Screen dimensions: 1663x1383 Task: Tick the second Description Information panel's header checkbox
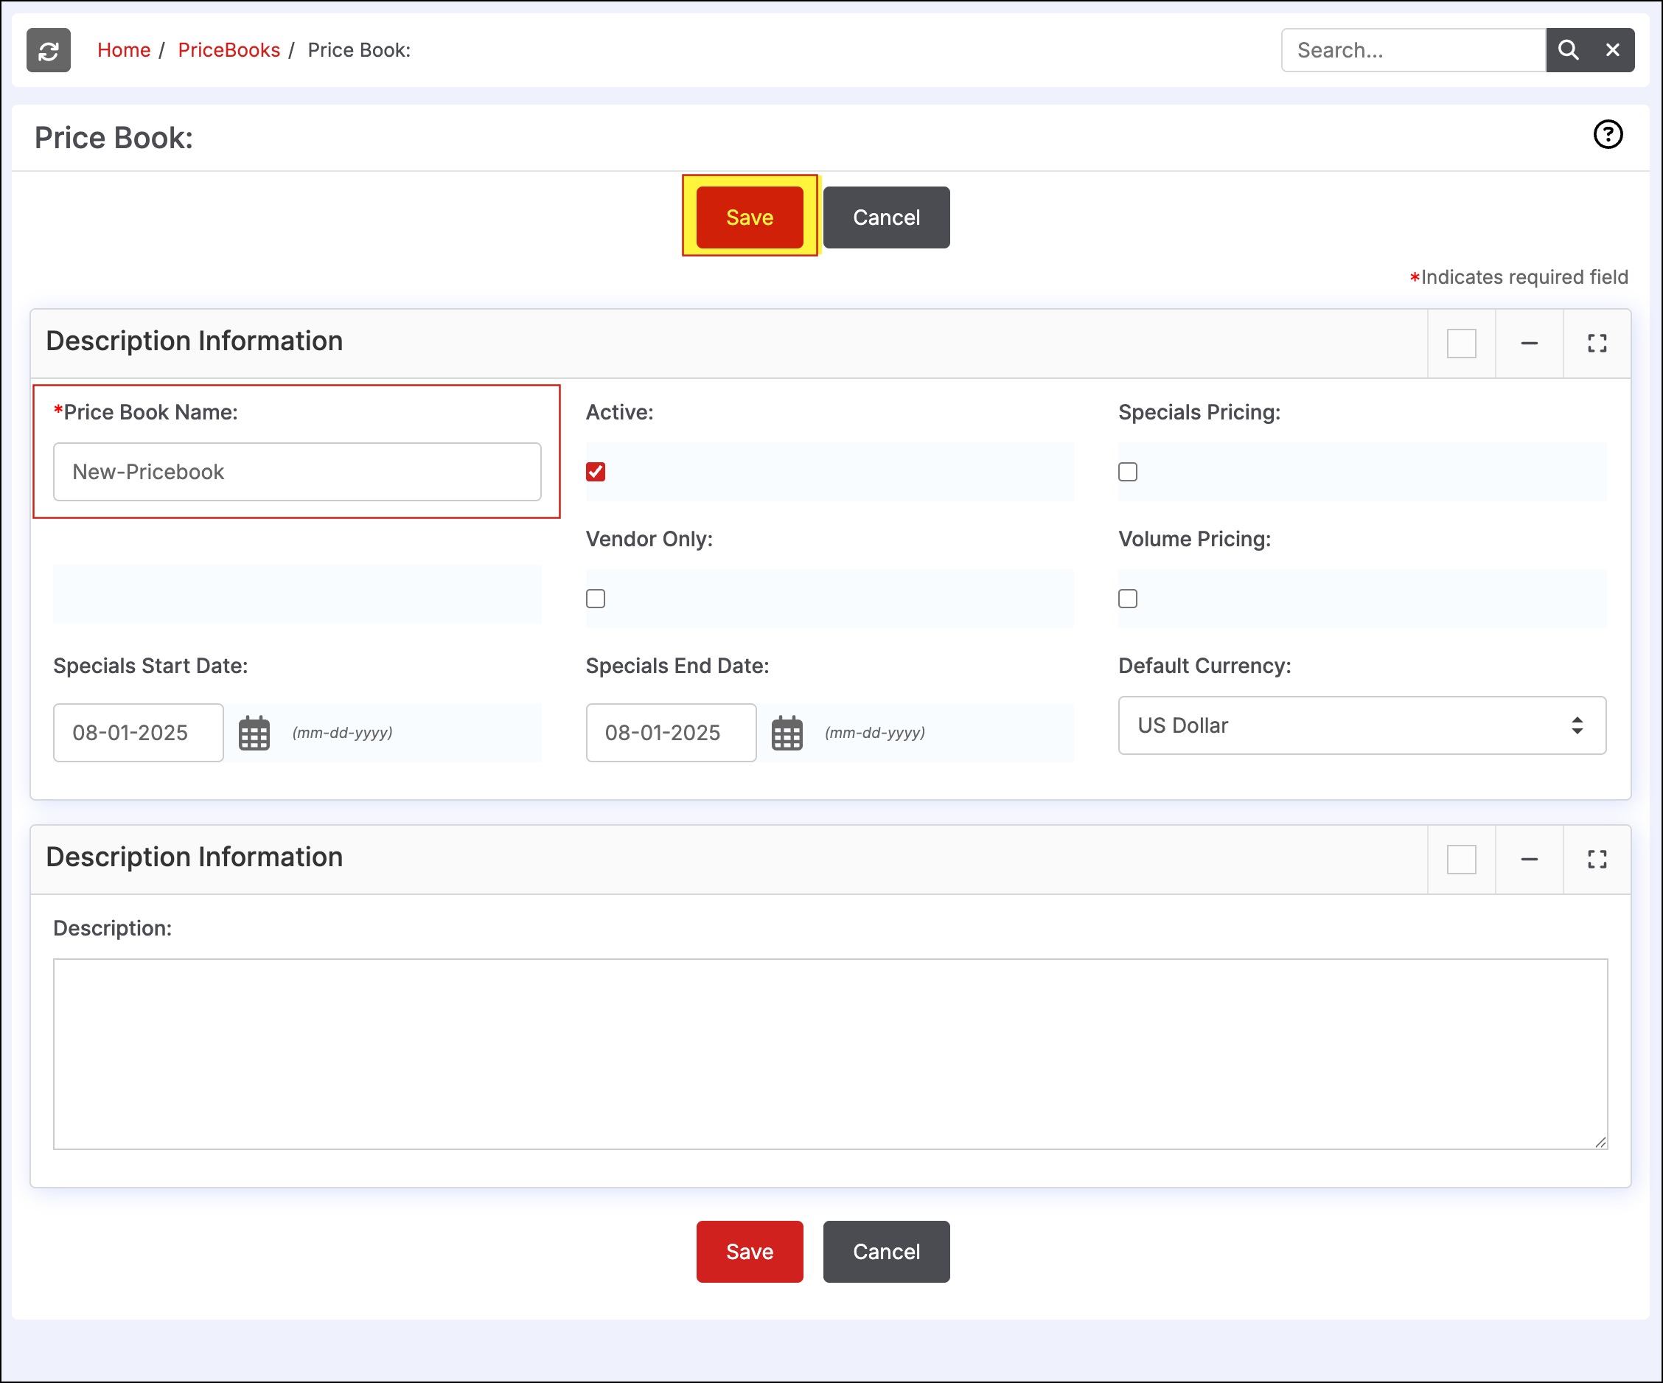pos(1461,860)
